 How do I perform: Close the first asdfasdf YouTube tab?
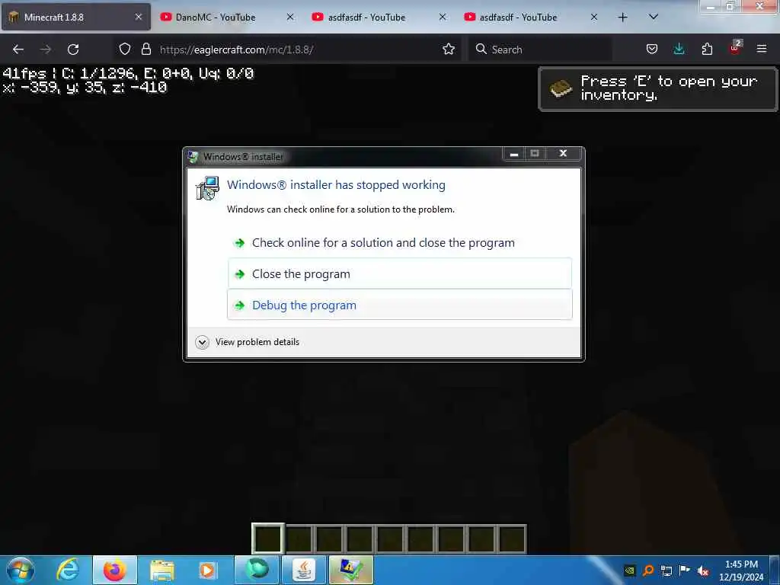443,18
